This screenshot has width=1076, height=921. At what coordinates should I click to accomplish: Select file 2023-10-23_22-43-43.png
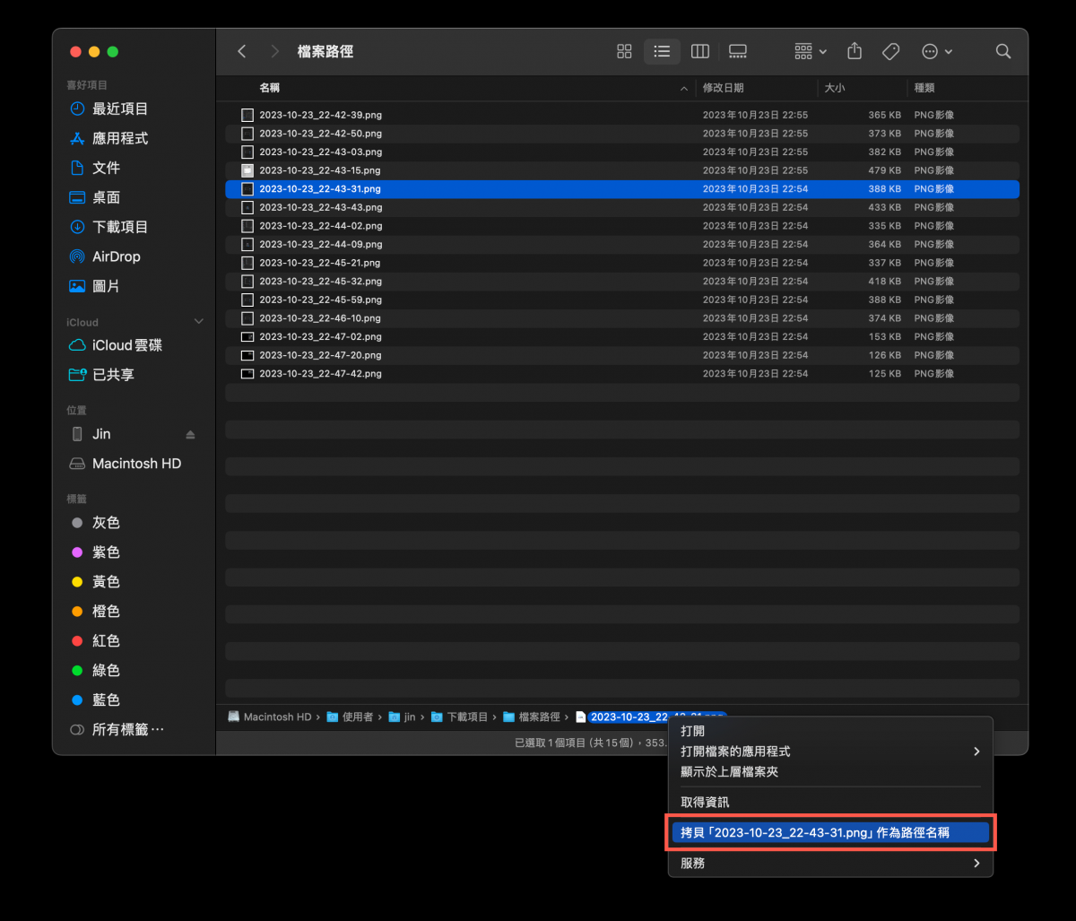tap(622, 207)
